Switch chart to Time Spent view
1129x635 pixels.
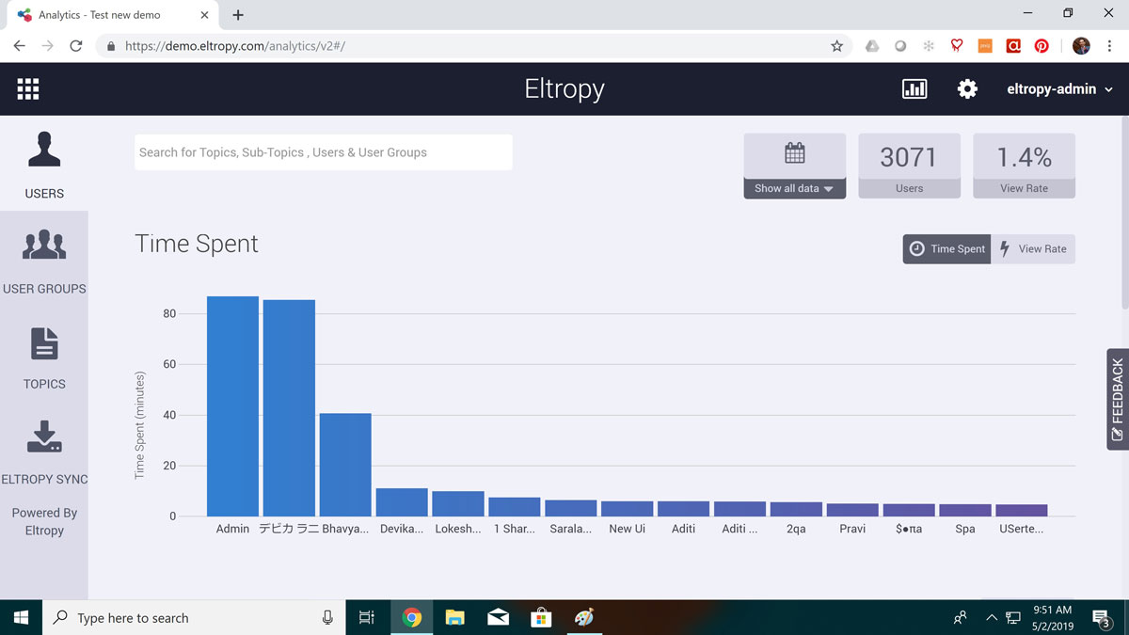pos(946,249)
